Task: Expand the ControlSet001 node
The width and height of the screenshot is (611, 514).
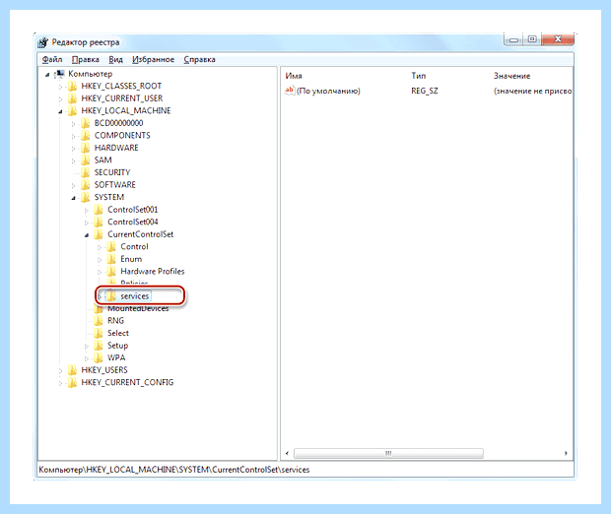Action: coord(87,211)
